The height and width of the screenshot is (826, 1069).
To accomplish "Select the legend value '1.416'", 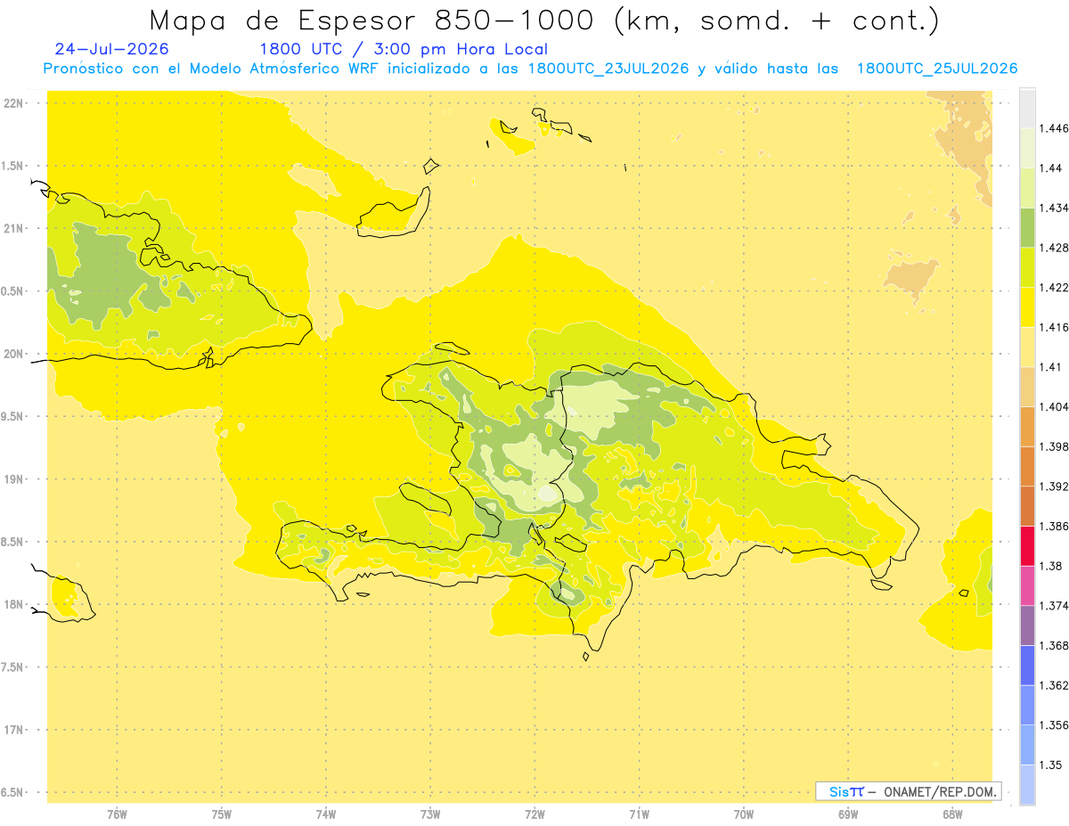I will click(1054, 327).
